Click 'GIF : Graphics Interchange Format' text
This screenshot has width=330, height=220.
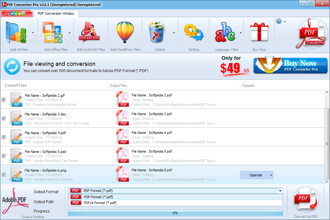click(51, 105)
